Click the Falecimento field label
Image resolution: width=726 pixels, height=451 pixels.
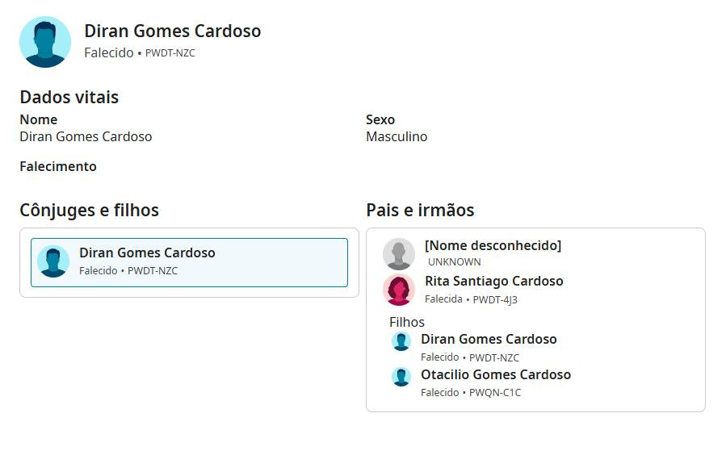coord(58,166)
